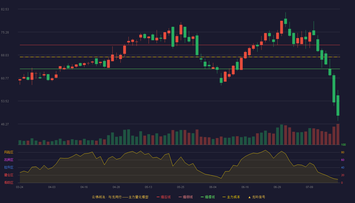Click the red line icon beside 强压线
Screen dimensions: 355x203
click(x=158, y=197)
